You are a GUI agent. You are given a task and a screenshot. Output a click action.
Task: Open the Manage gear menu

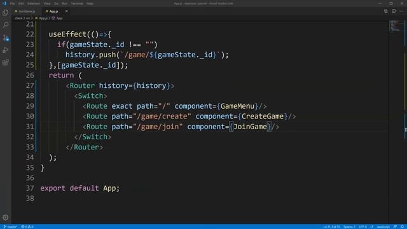pos(6,218)
